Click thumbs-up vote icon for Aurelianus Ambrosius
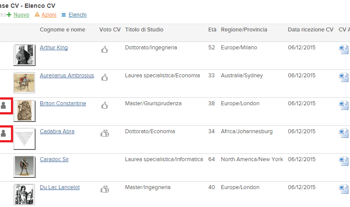Viewport: 350px width, 207px height. point(105,77)
